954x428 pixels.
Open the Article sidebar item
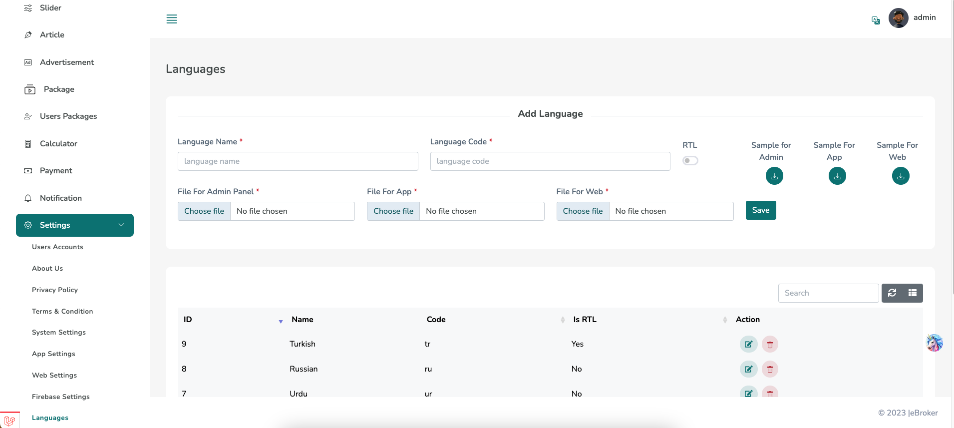pyautogui.click(x=52, y=35)
